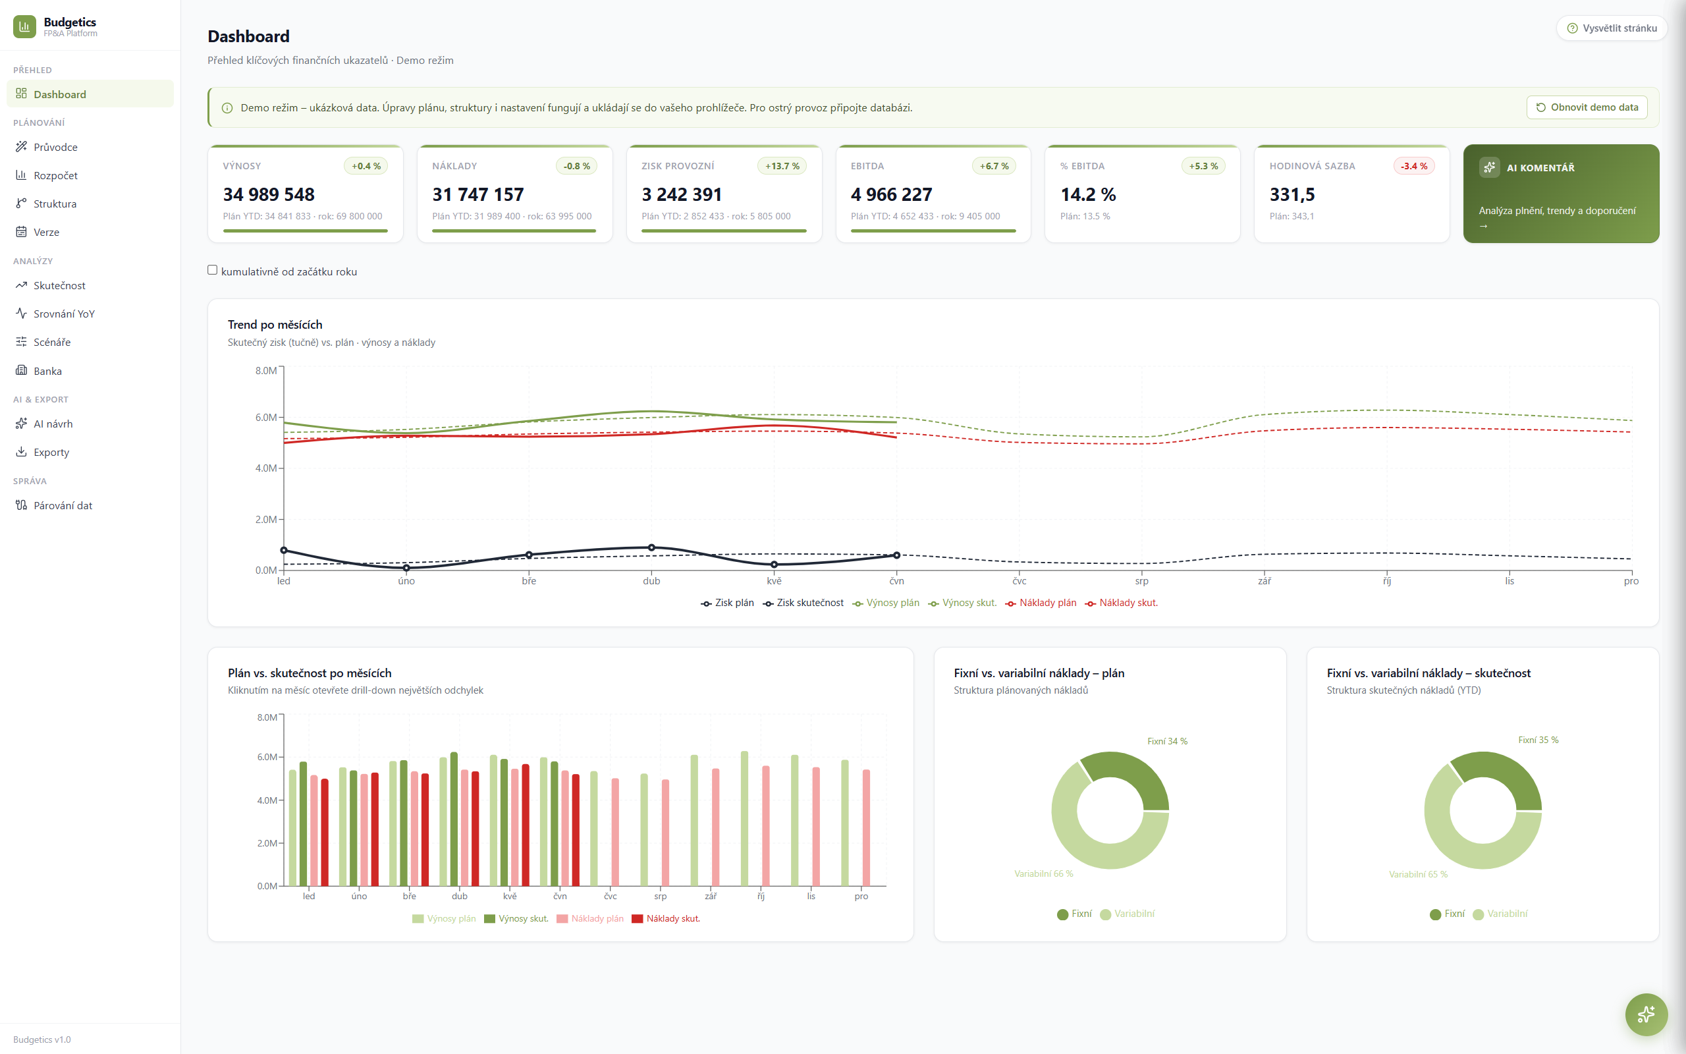Open the EBITDA KPI card
This screenshot has width=1686, height=1054.
934,194
